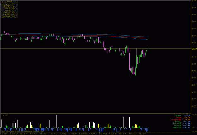Click the Spread row in info box
The height and width of the screenshot is (135, 197).
(9, 11)
